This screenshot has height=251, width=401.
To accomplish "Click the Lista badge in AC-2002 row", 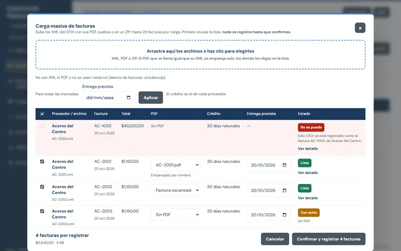I will [x=304, y=189].
